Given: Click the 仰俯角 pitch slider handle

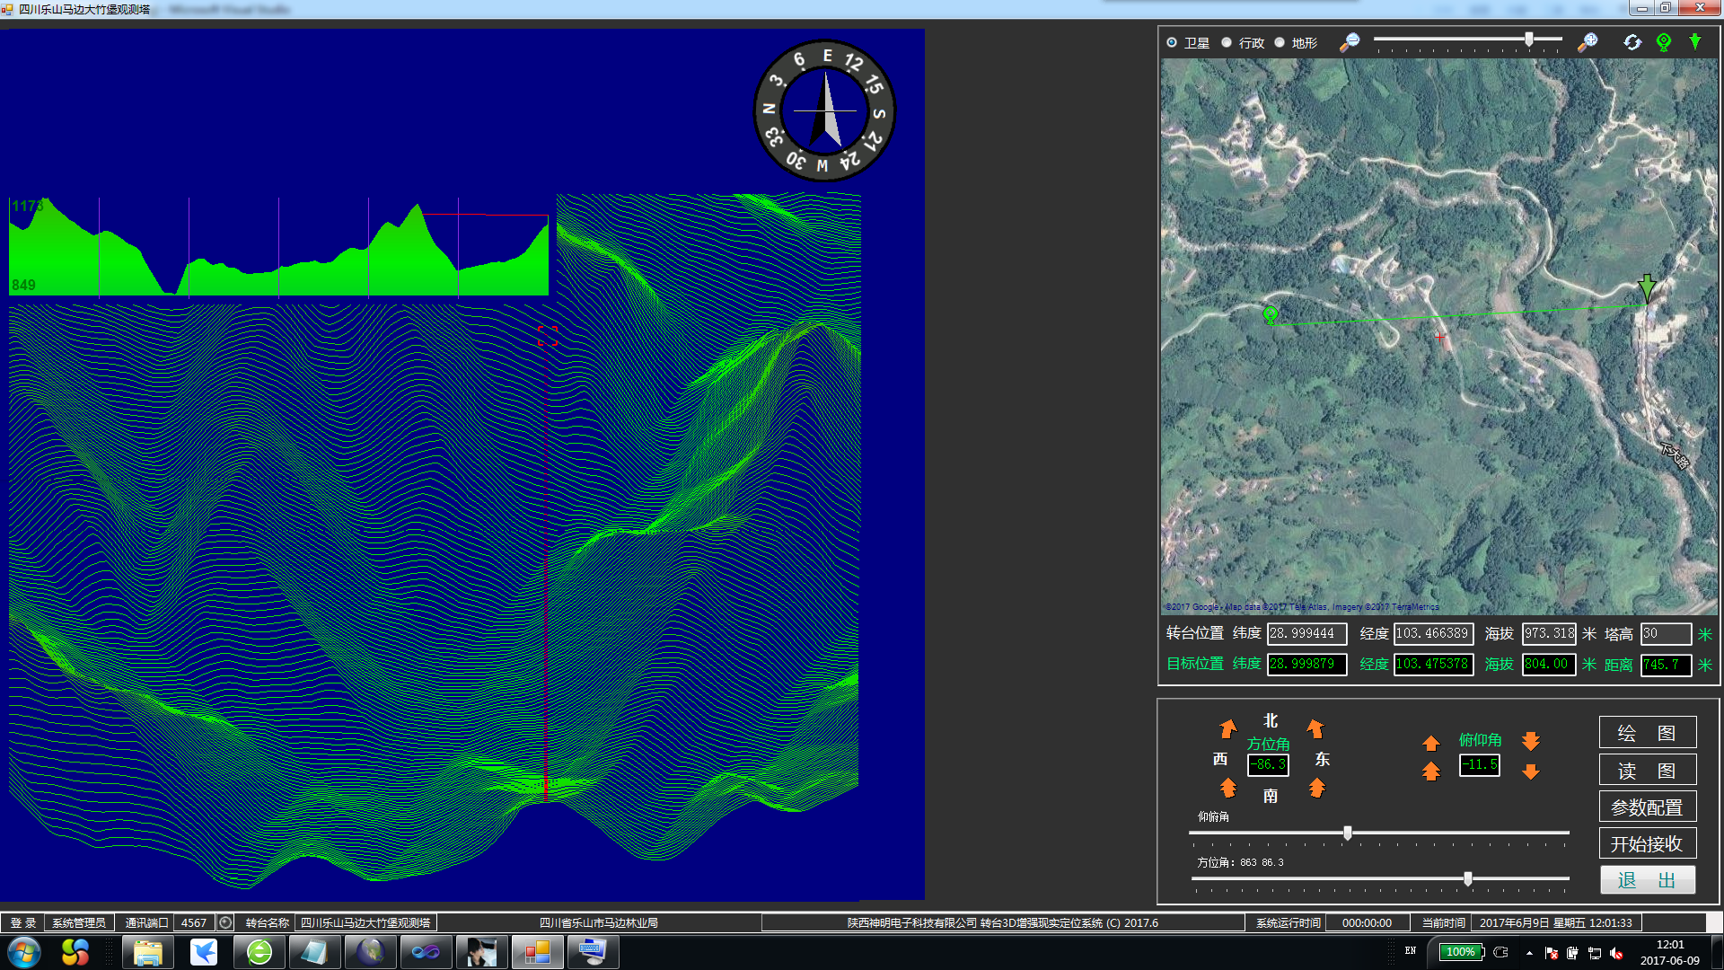Looking at the screenshot, I should (x=1347, y=833).
